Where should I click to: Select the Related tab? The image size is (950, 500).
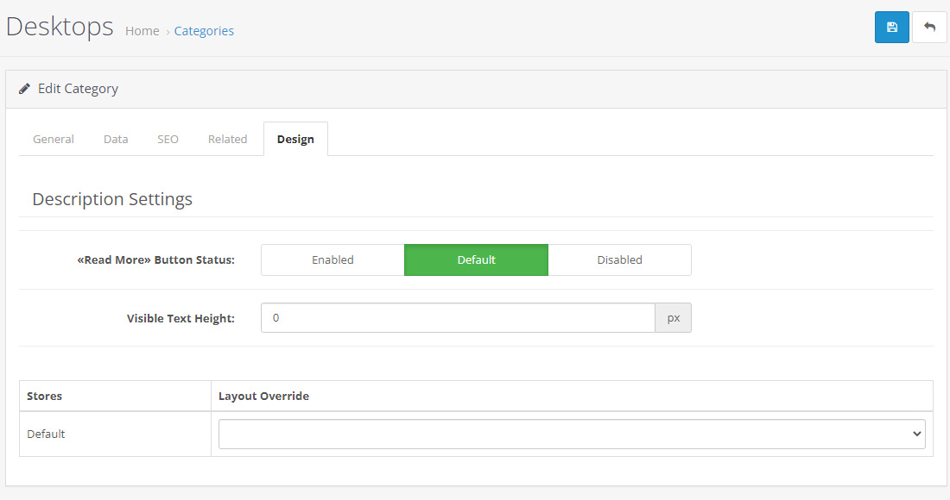tap(228, 139)
